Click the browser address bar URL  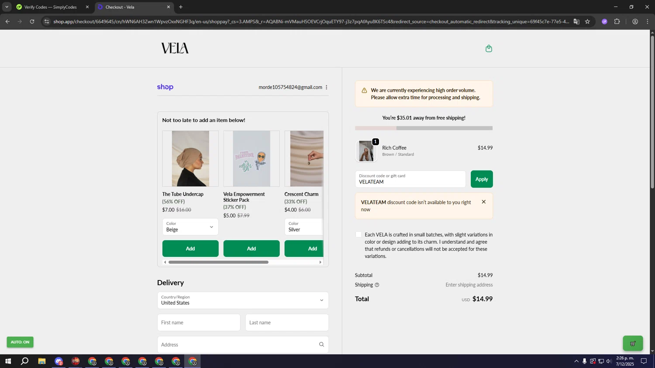pos(311,21)
